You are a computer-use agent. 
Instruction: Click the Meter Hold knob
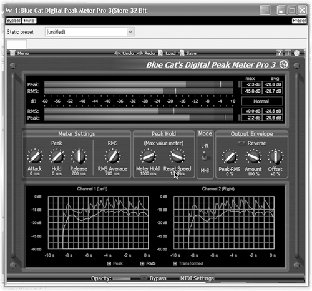click(148, 156)
